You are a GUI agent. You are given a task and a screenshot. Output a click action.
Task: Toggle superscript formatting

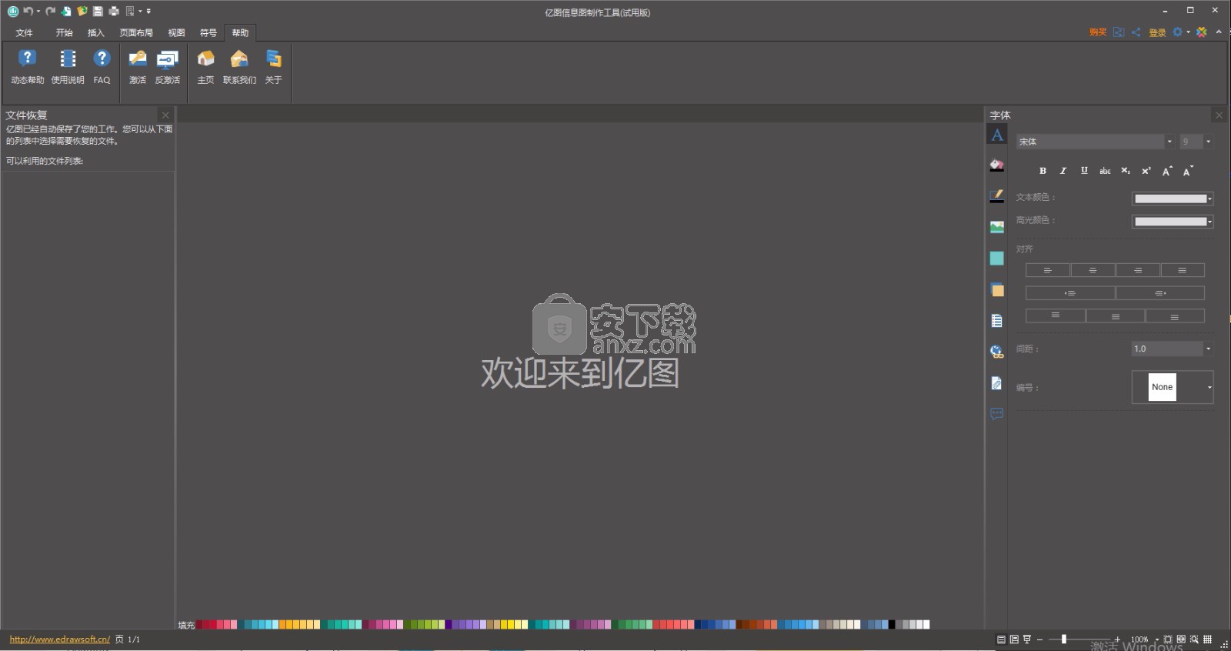1146,171
